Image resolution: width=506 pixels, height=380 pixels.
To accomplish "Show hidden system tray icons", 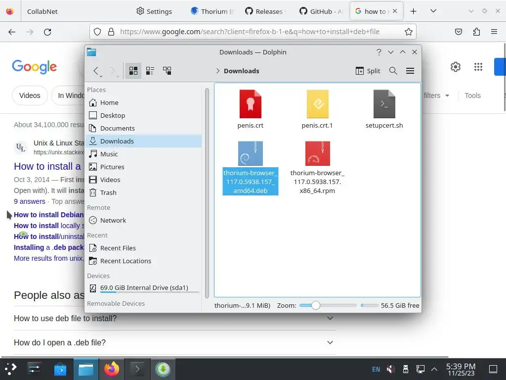I will (x=434, y=369).
